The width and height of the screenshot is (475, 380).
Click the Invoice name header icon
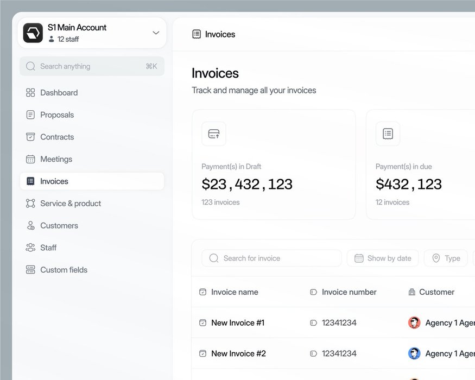[202, 292]
